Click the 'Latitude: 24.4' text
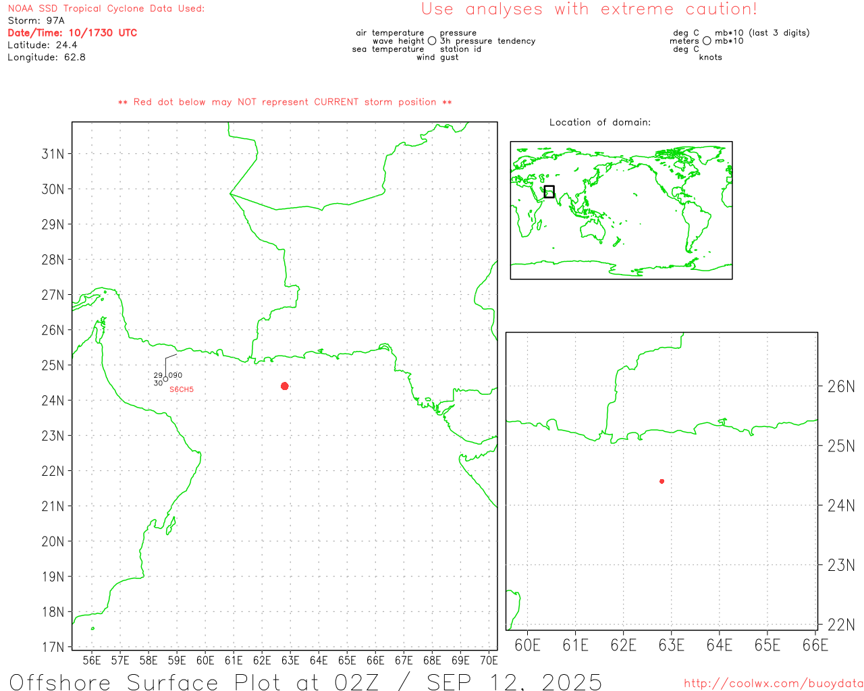Image resolution: width=864 pixels, height=691 pixels. pyautogui.click(x=43, y=45)
